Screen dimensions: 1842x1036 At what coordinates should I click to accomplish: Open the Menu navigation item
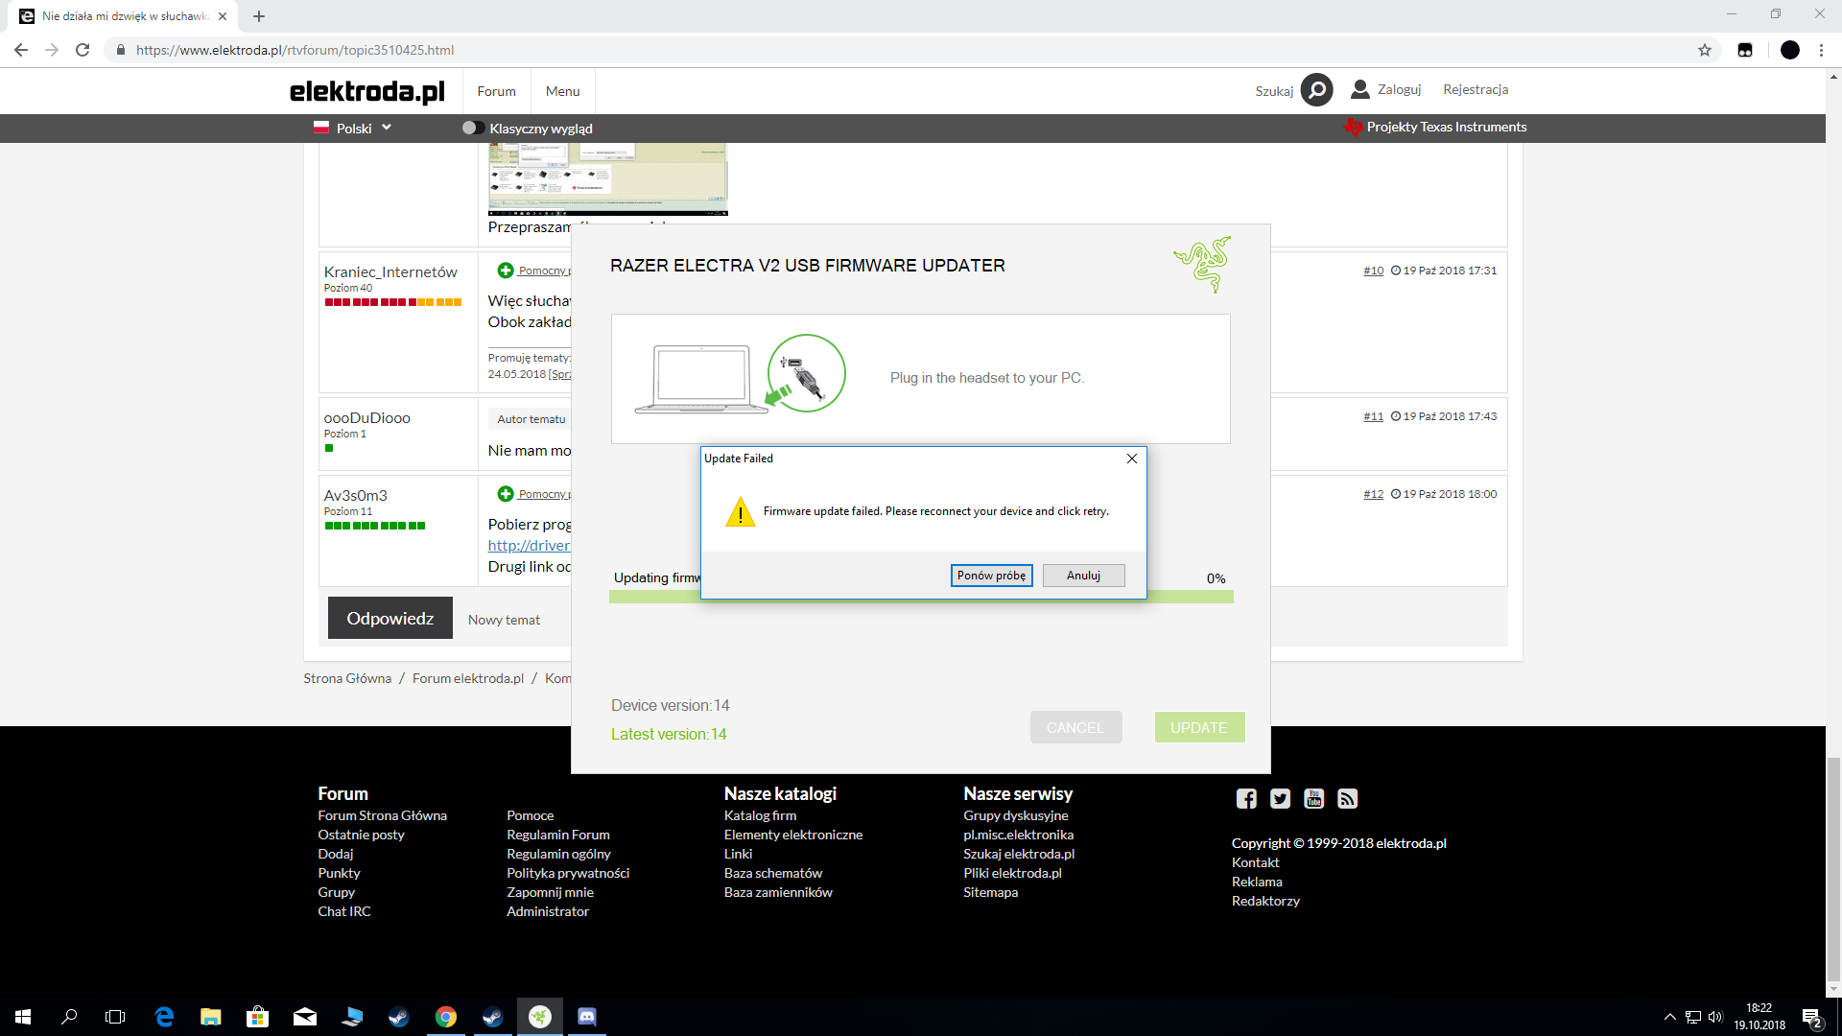point(563,91)
